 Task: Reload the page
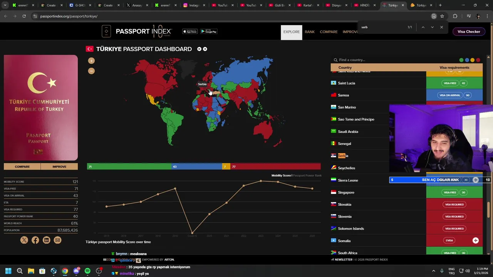pos(24,16)
